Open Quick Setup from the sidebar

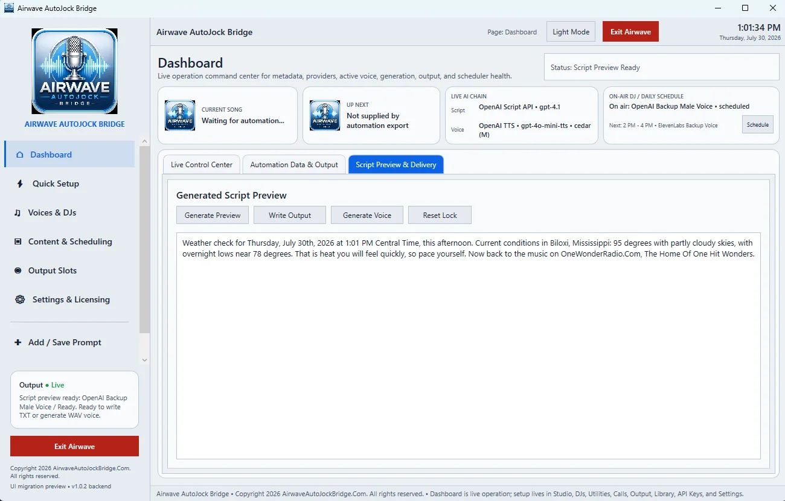[69, 183]
